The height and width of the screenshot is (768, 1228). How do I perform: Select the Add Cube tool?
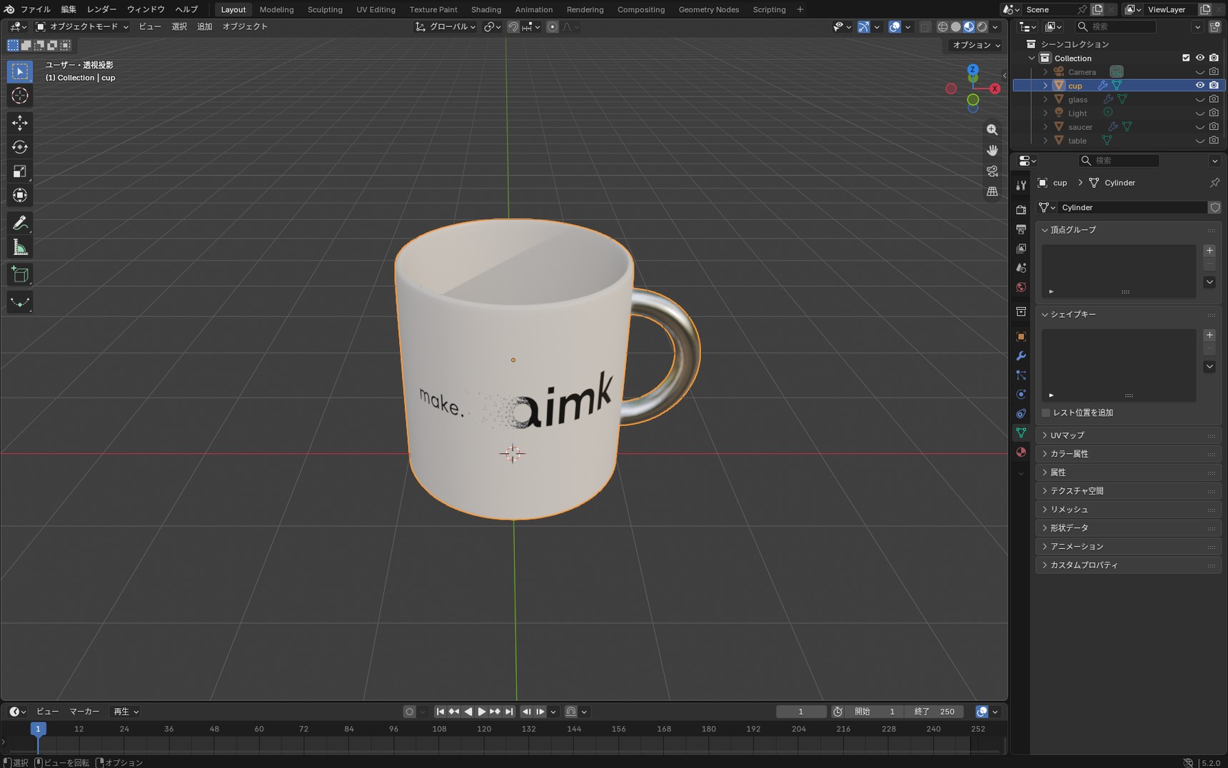(x=20, y=275)
